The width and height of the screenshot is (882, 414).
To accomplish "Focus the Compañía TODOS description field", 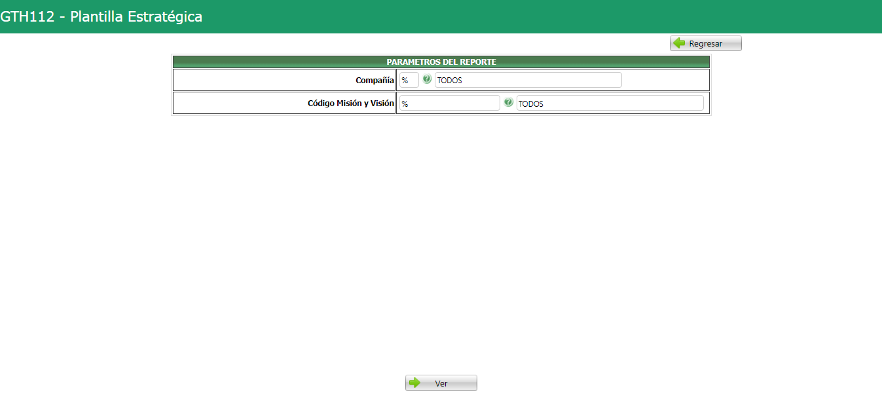I will pyautogui.click(x=528, y=80).
